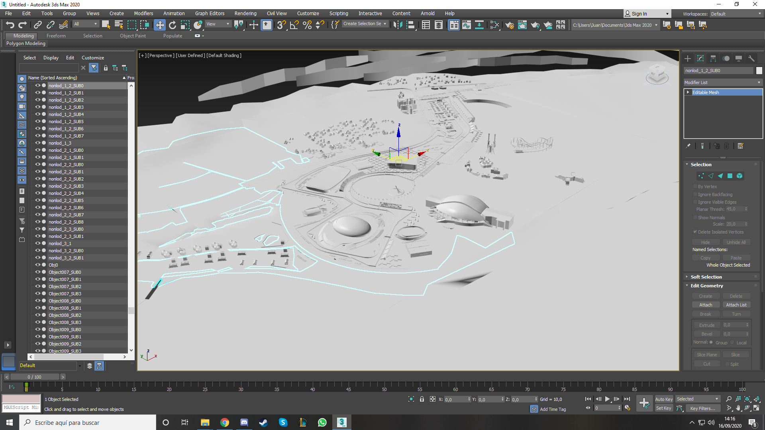Viewport: 765px width, 430px height.
Task: Open Chrome from the Windows taskbar
Action: tap(225, 422)
